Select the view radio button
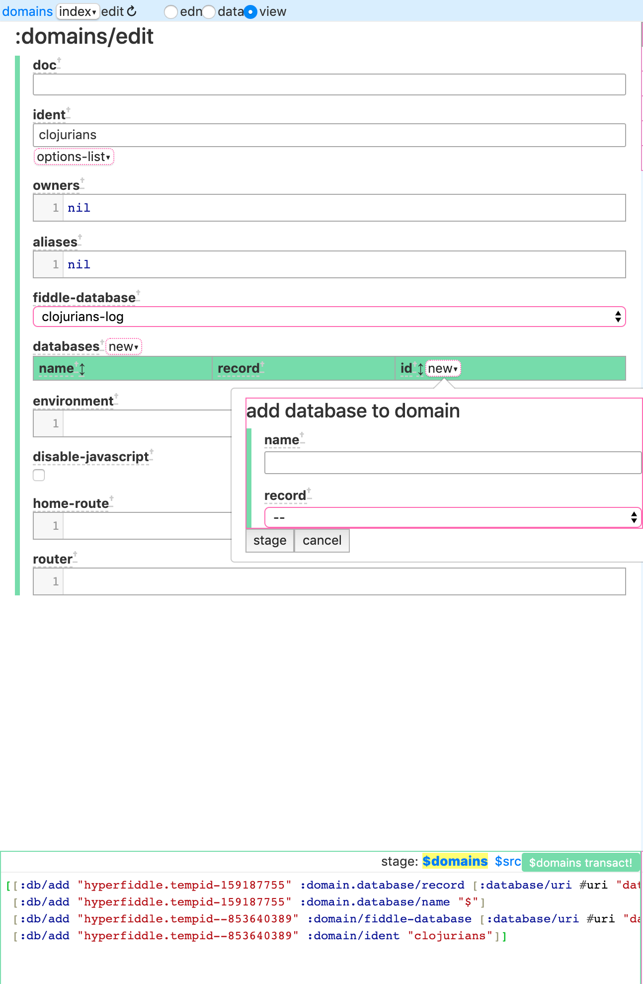 point(250,12)
